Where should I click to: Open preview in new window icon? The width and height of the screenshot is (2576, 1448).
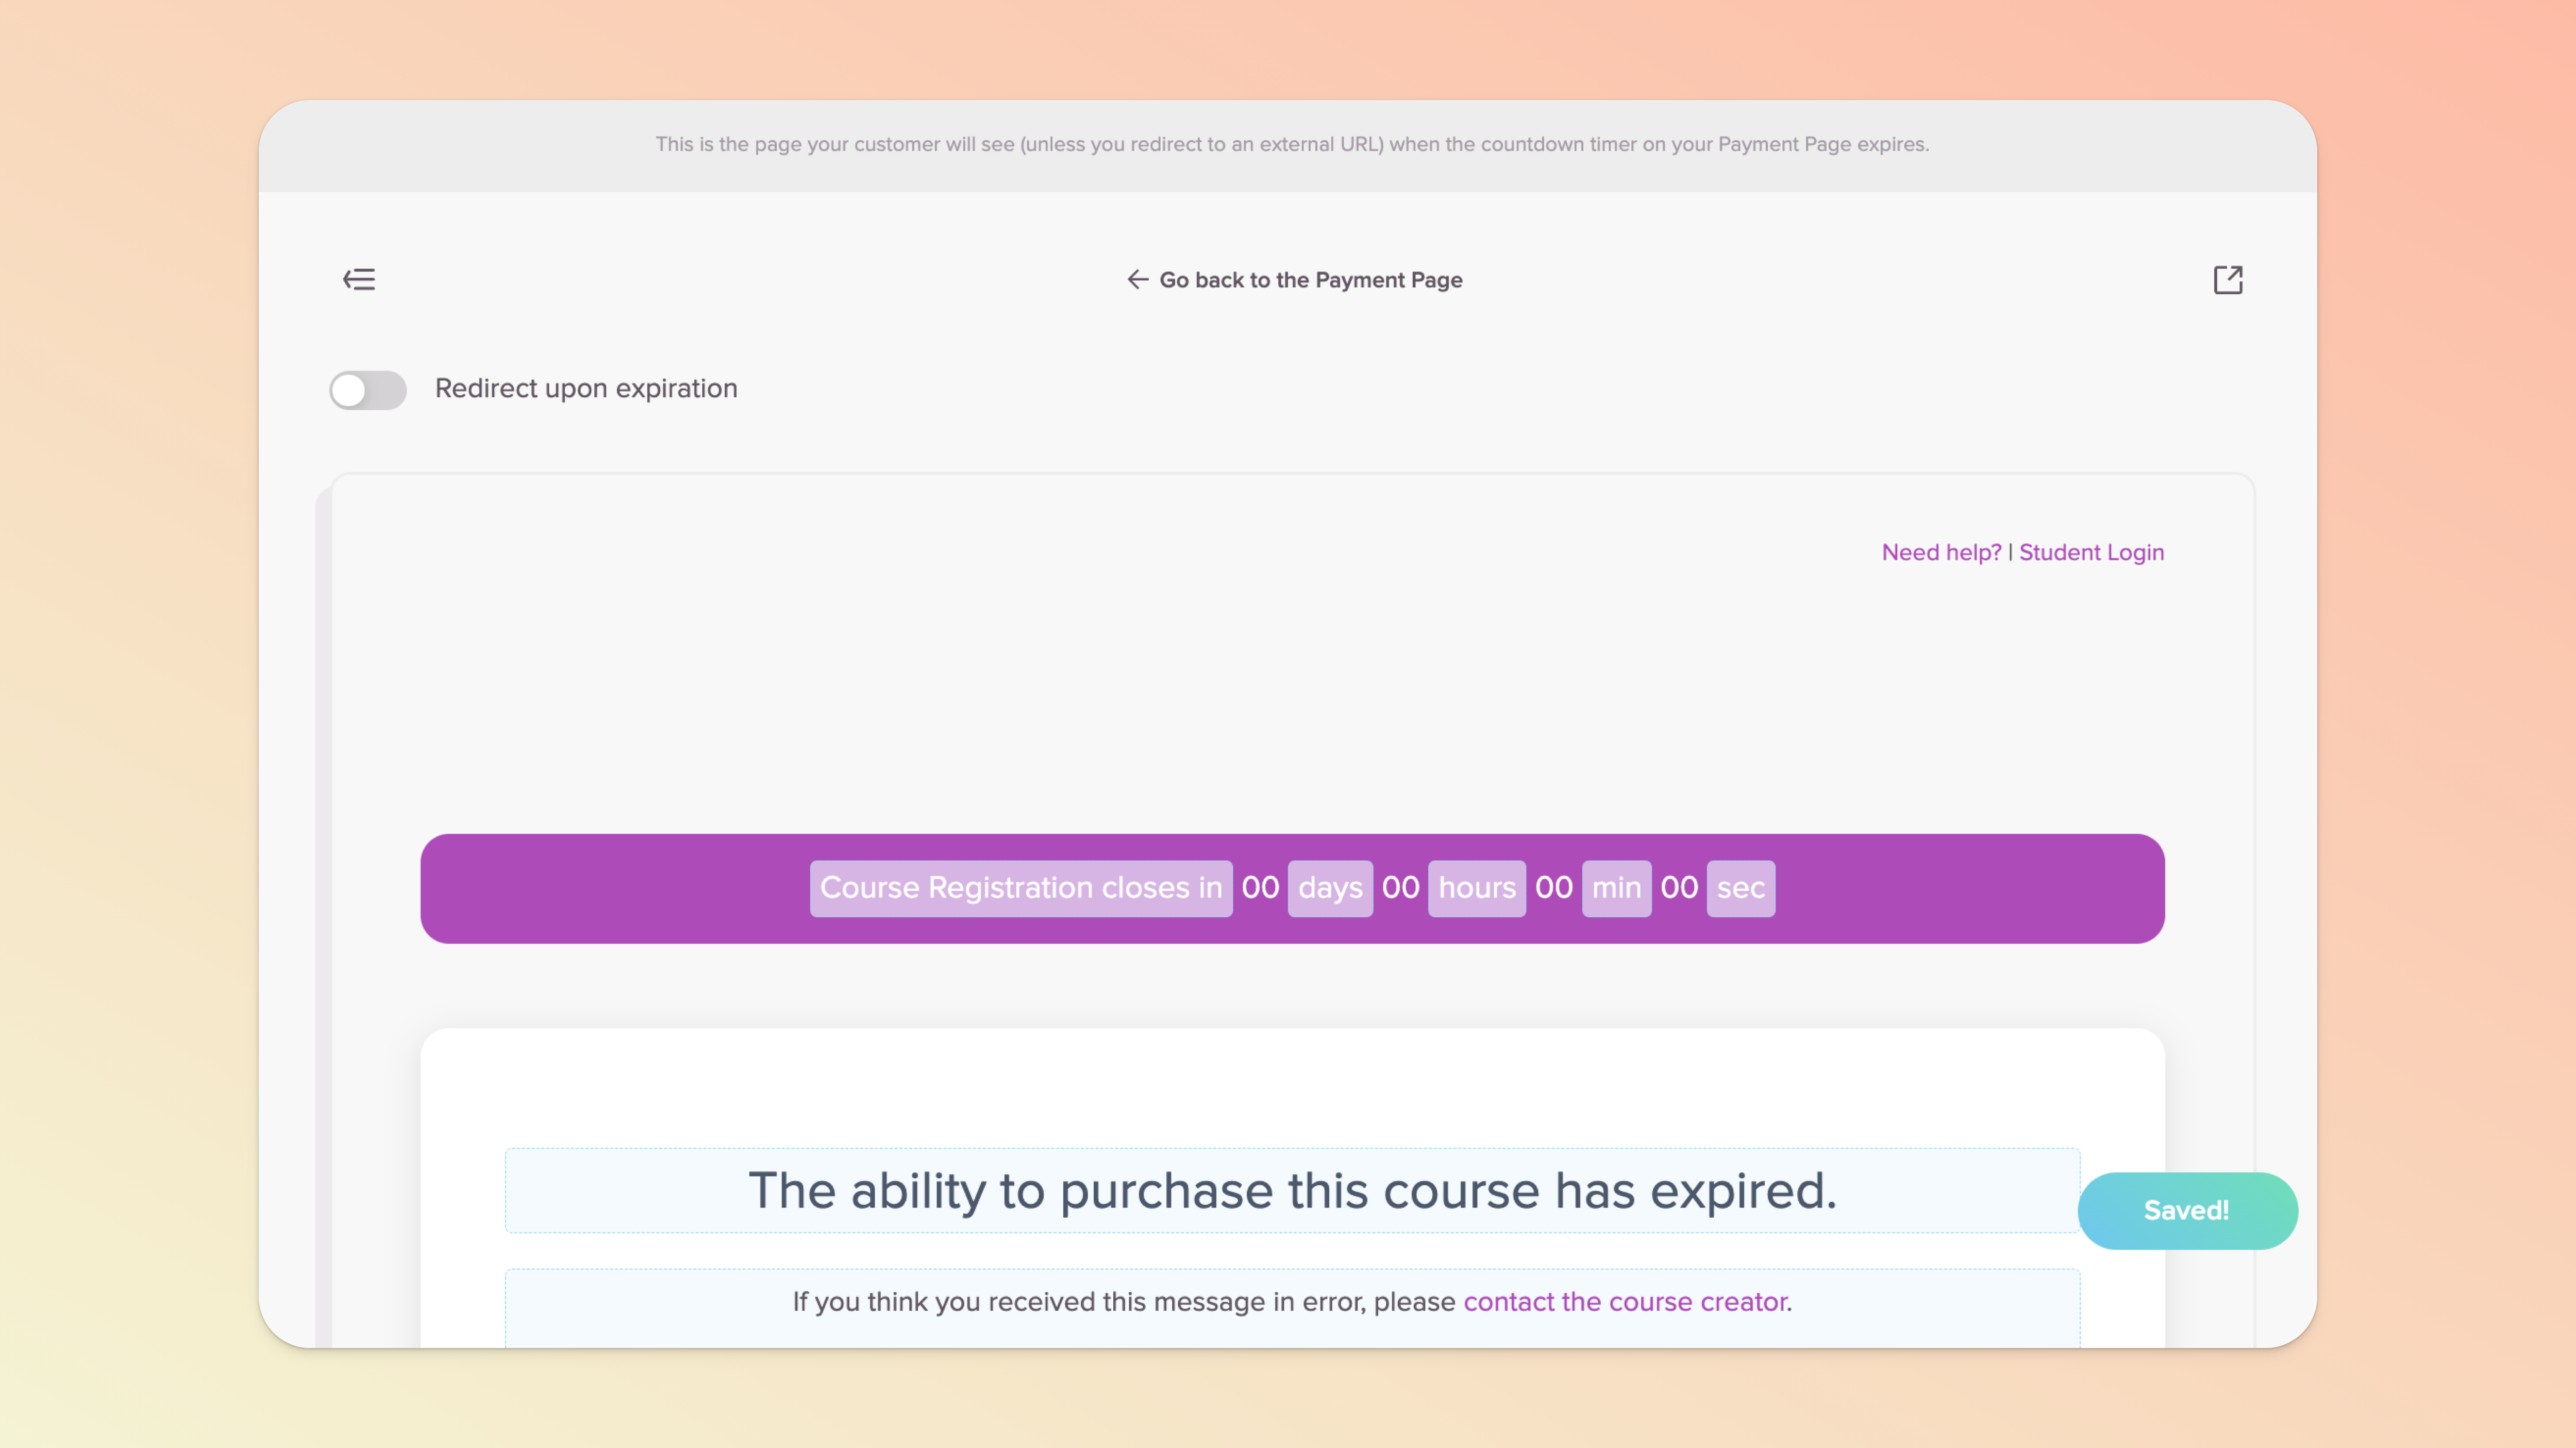pyautogui.click(x=2227, y=279)
